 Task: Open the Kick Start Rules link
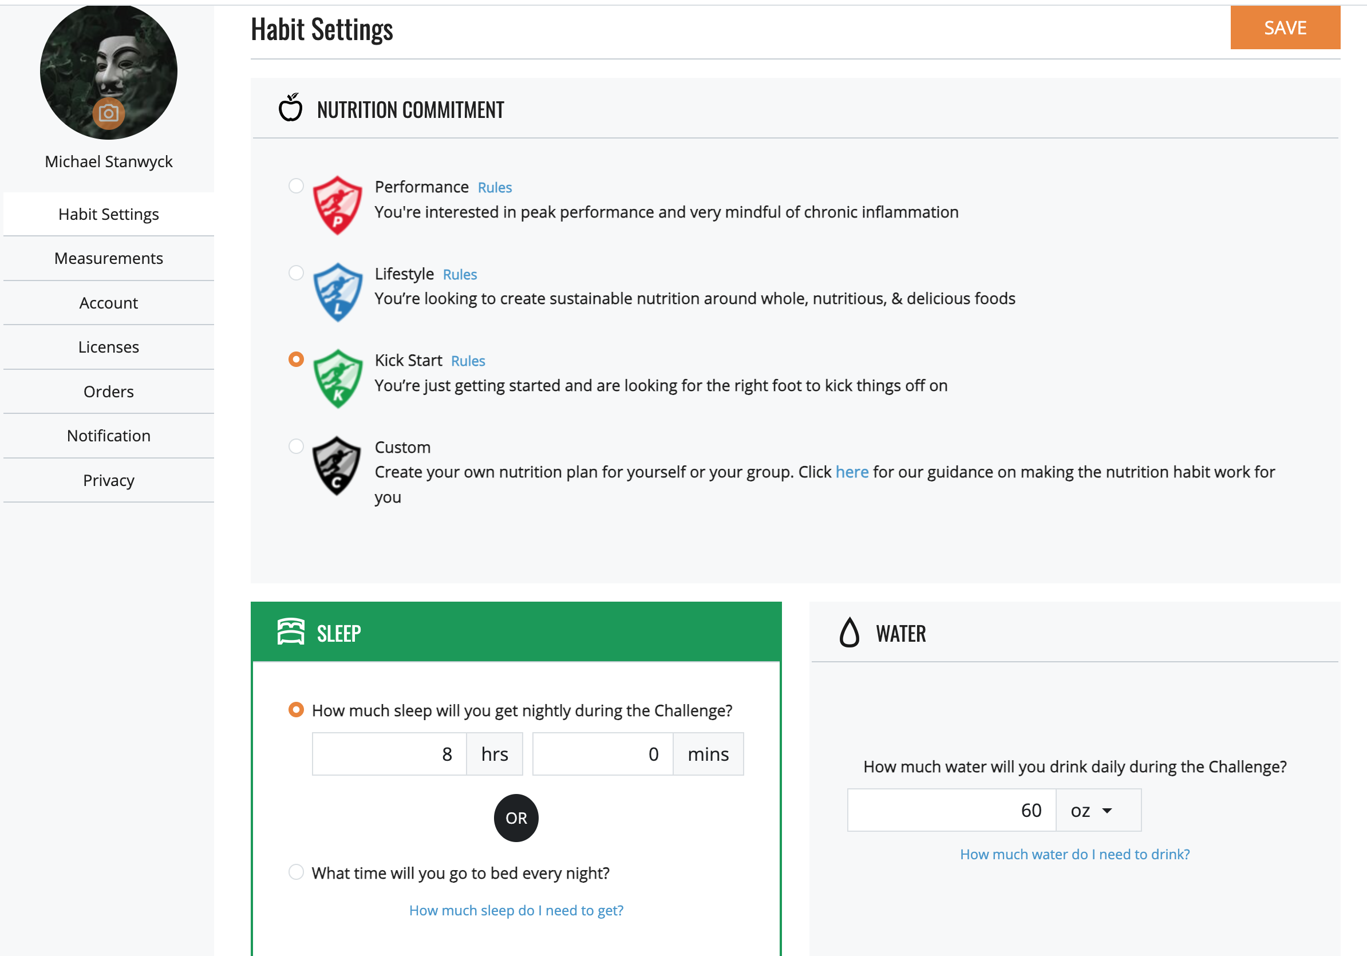tap(468, 361)
